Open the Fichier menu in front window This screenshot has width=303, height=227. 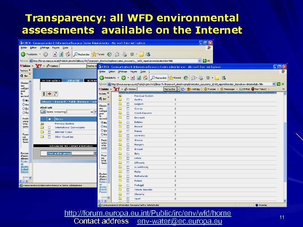102,71
